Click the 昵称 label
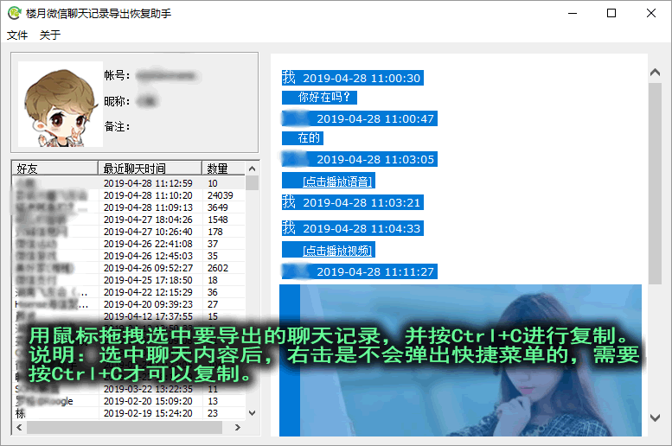Image resolution: width=672 pixels, height=446 pixels. tap(117, 101)
